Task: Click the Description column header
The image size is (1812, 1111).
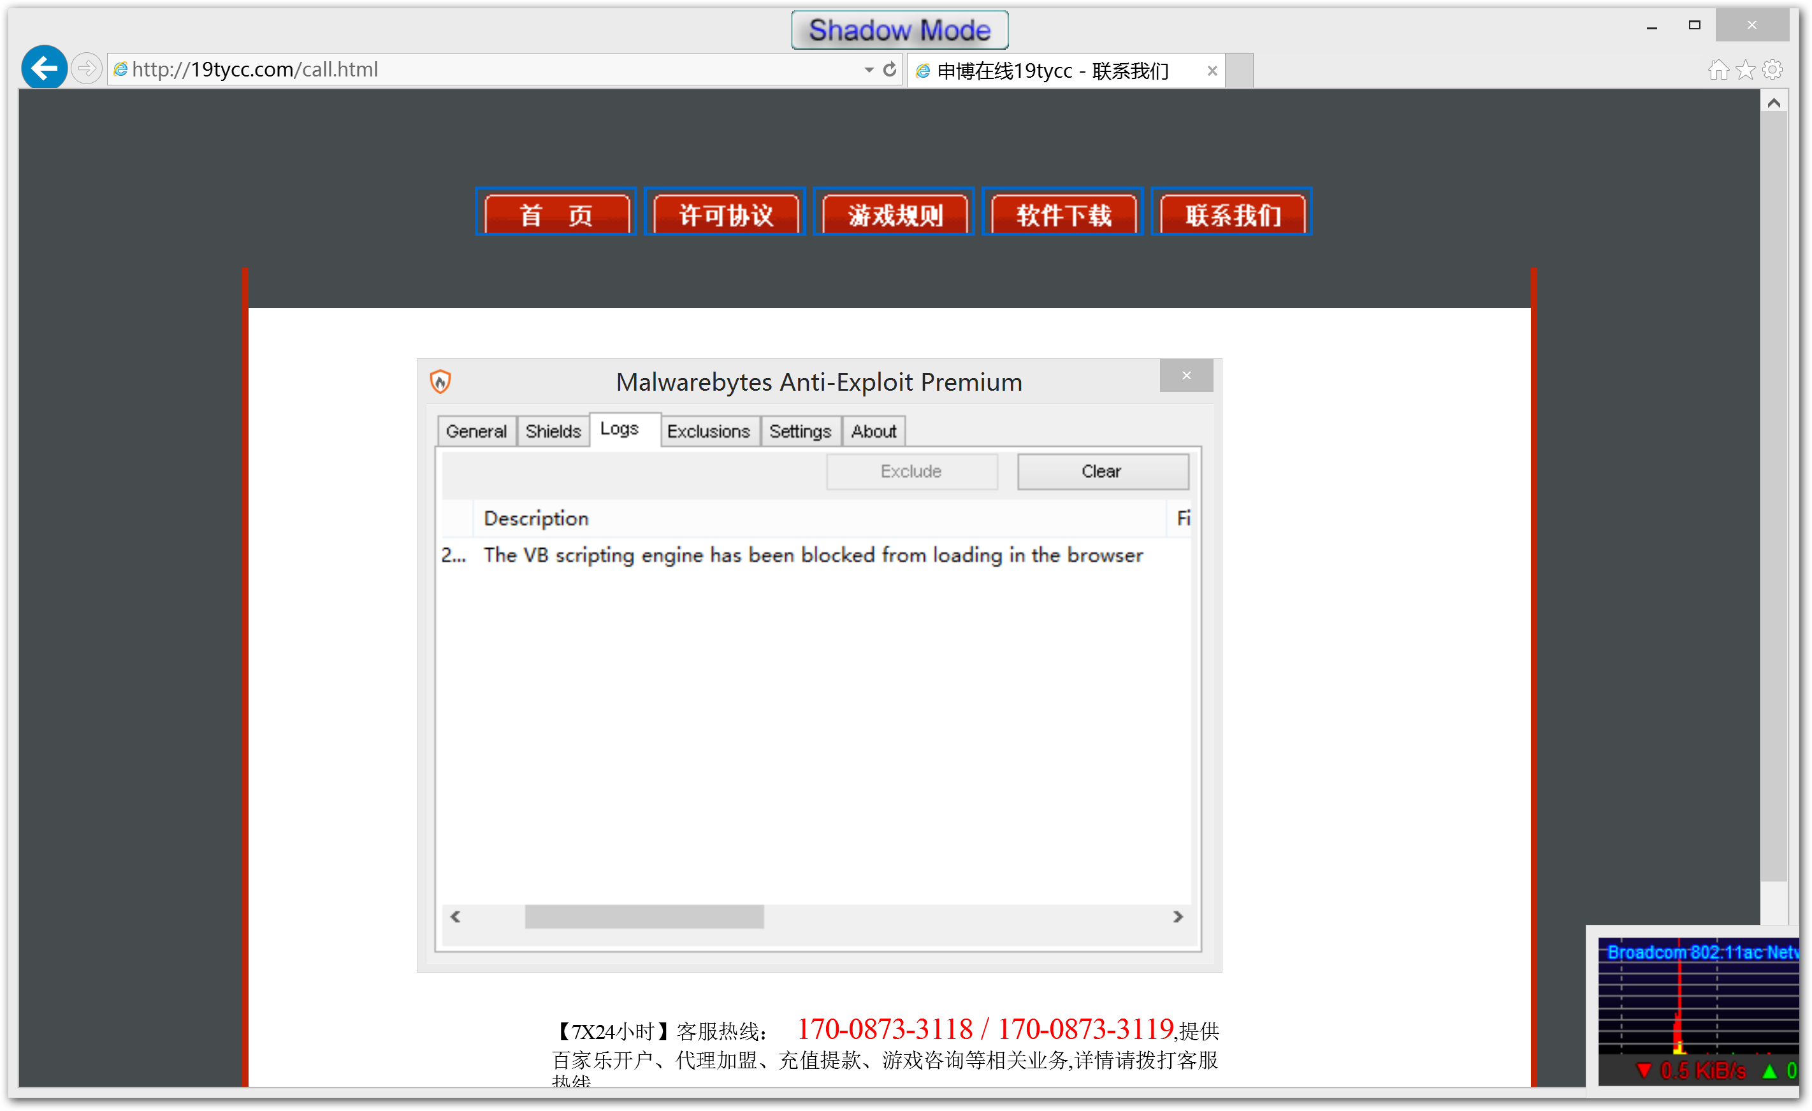Action: click(819, 518)
